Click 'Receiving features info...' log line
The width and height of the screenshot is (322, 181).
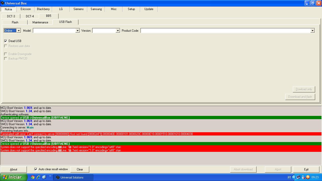[15, 131]
